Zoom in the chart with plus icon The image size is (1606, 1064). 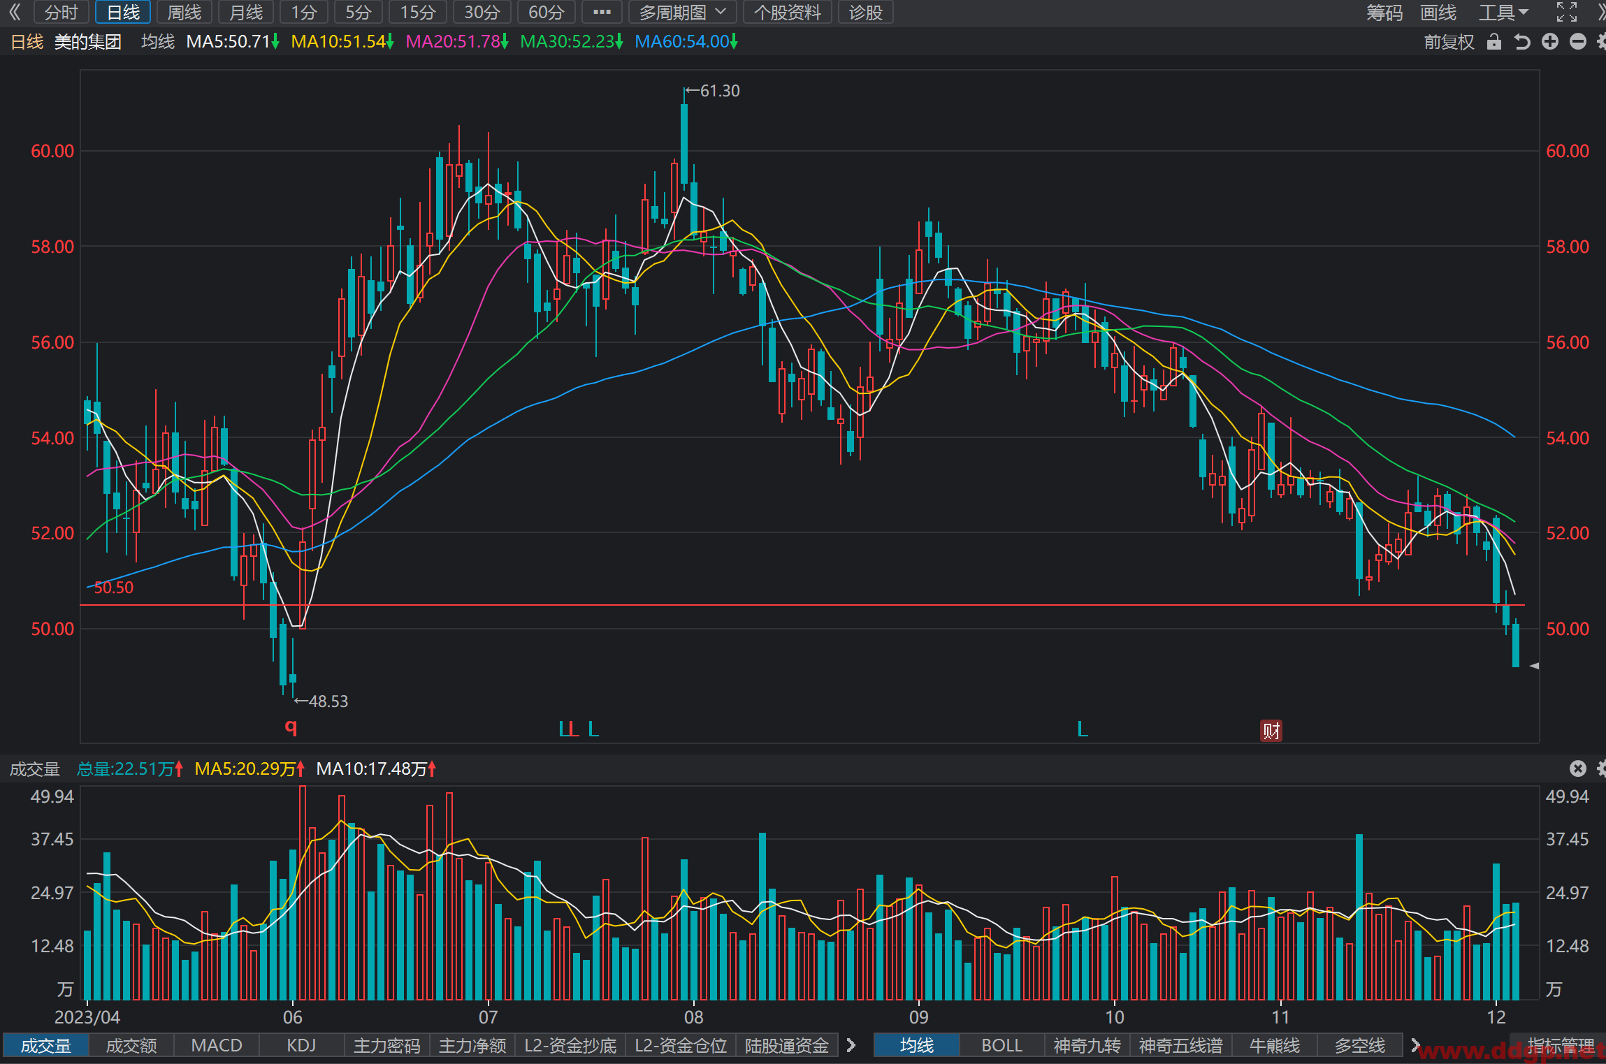[1550, 42]
